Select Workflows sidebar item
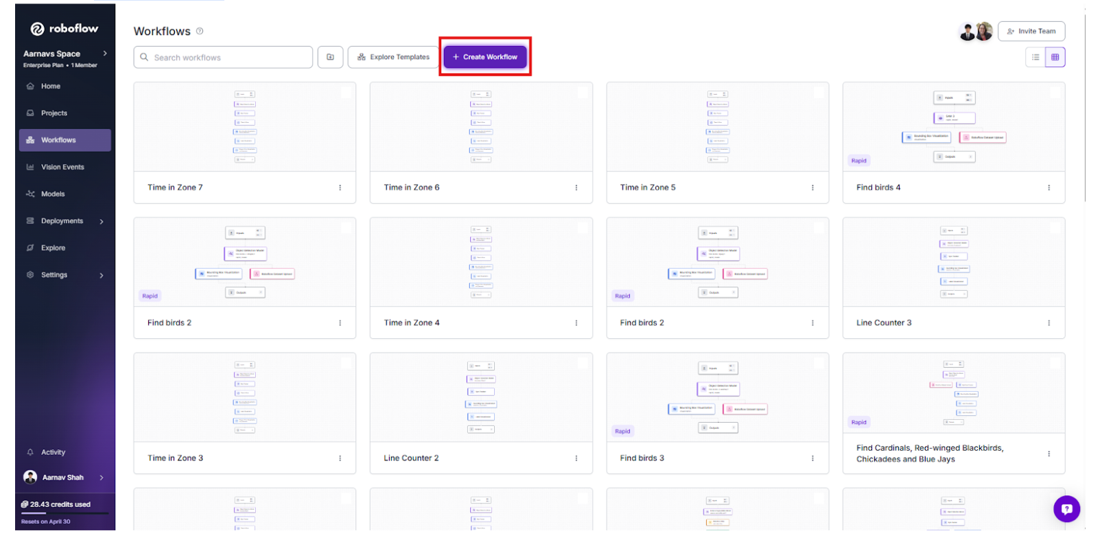Screen dimensions: 1102x553 65,140
